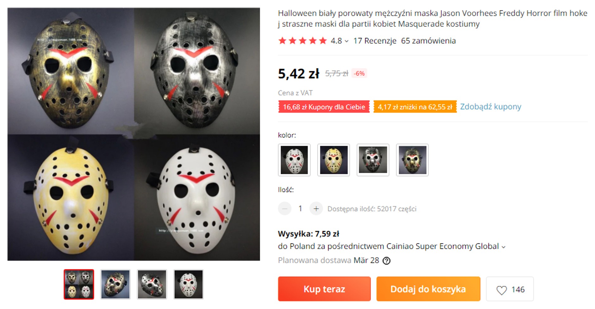
Task: Show the white mask gallery thumbnail
Action: tap(188, 284)
